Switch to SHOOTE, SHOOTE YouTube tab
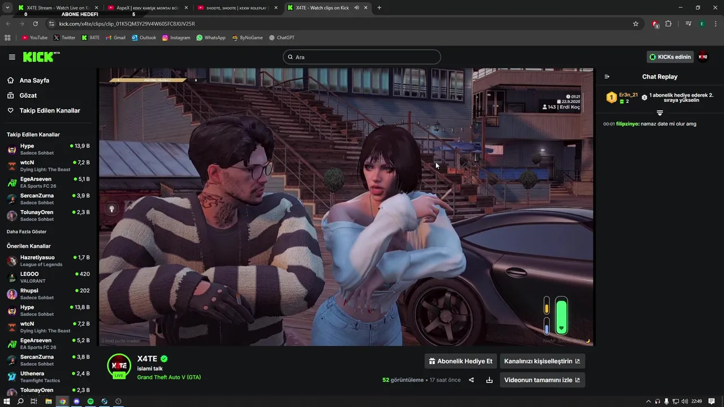 pyautogui.click(x=237, y=8)
